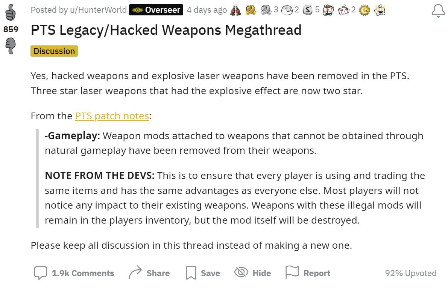448x290 pixels.
Task: Click the Nuka-Cola bottles cheers award
Action: tap(235, 10)
